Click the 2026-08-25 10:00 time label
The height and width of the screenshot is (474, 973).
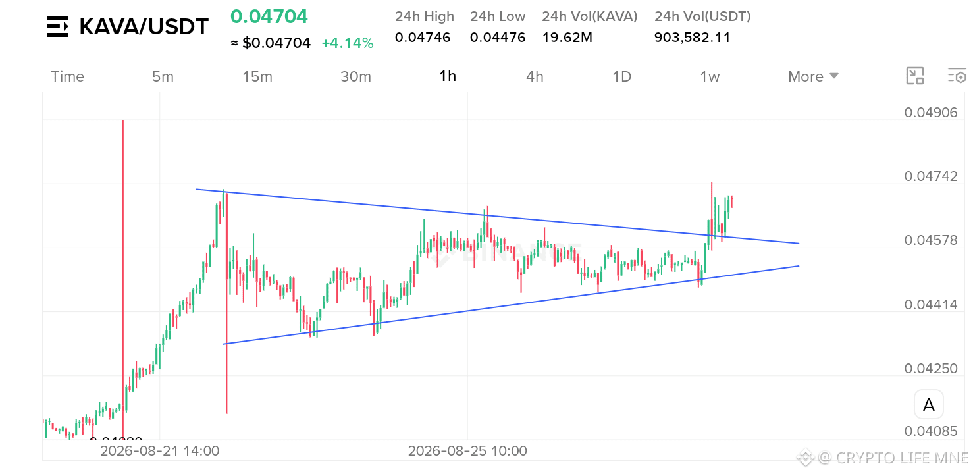[x=467, y=451]
